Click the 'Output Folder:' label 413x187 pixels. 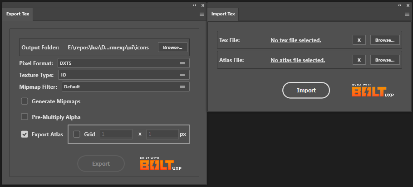coord(40,48)
